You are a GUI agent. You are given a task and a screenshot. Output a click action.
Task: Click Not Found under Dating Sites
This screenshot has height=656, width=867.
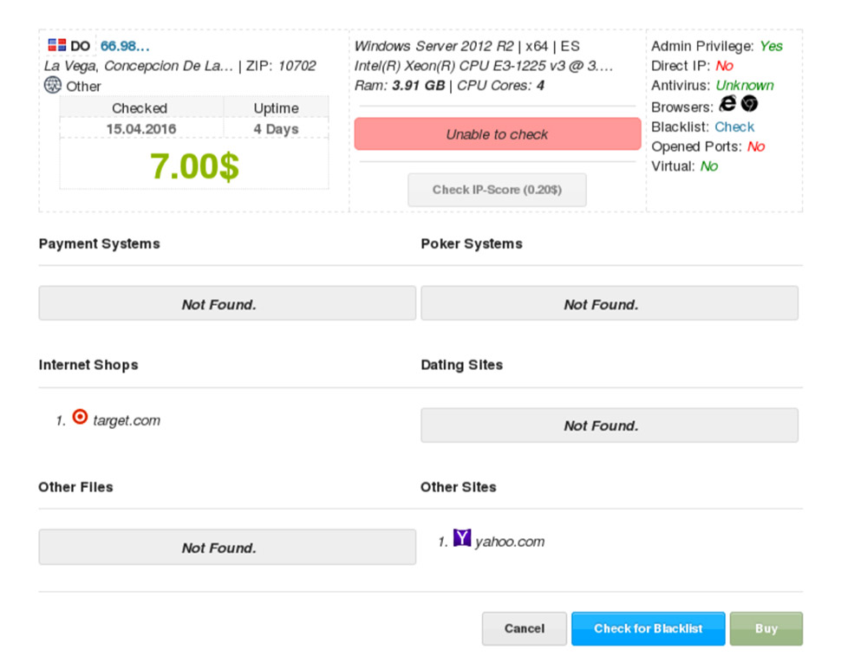point(610,425)
